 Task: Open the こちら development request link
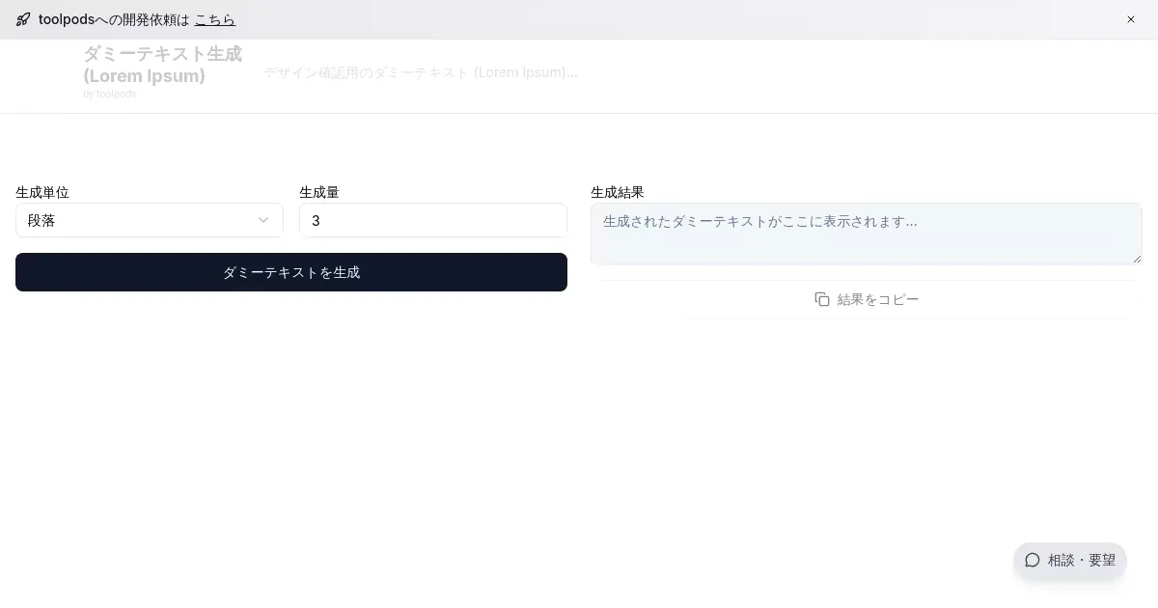click(x=214, y=19)
